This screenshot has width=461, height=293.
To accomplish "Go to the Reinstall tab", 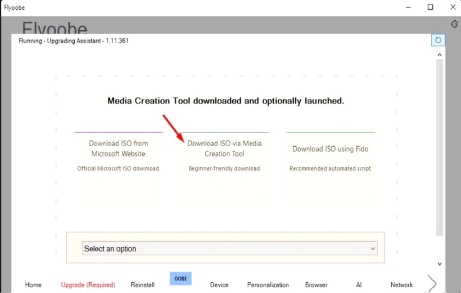I will (x=143, y=284).
